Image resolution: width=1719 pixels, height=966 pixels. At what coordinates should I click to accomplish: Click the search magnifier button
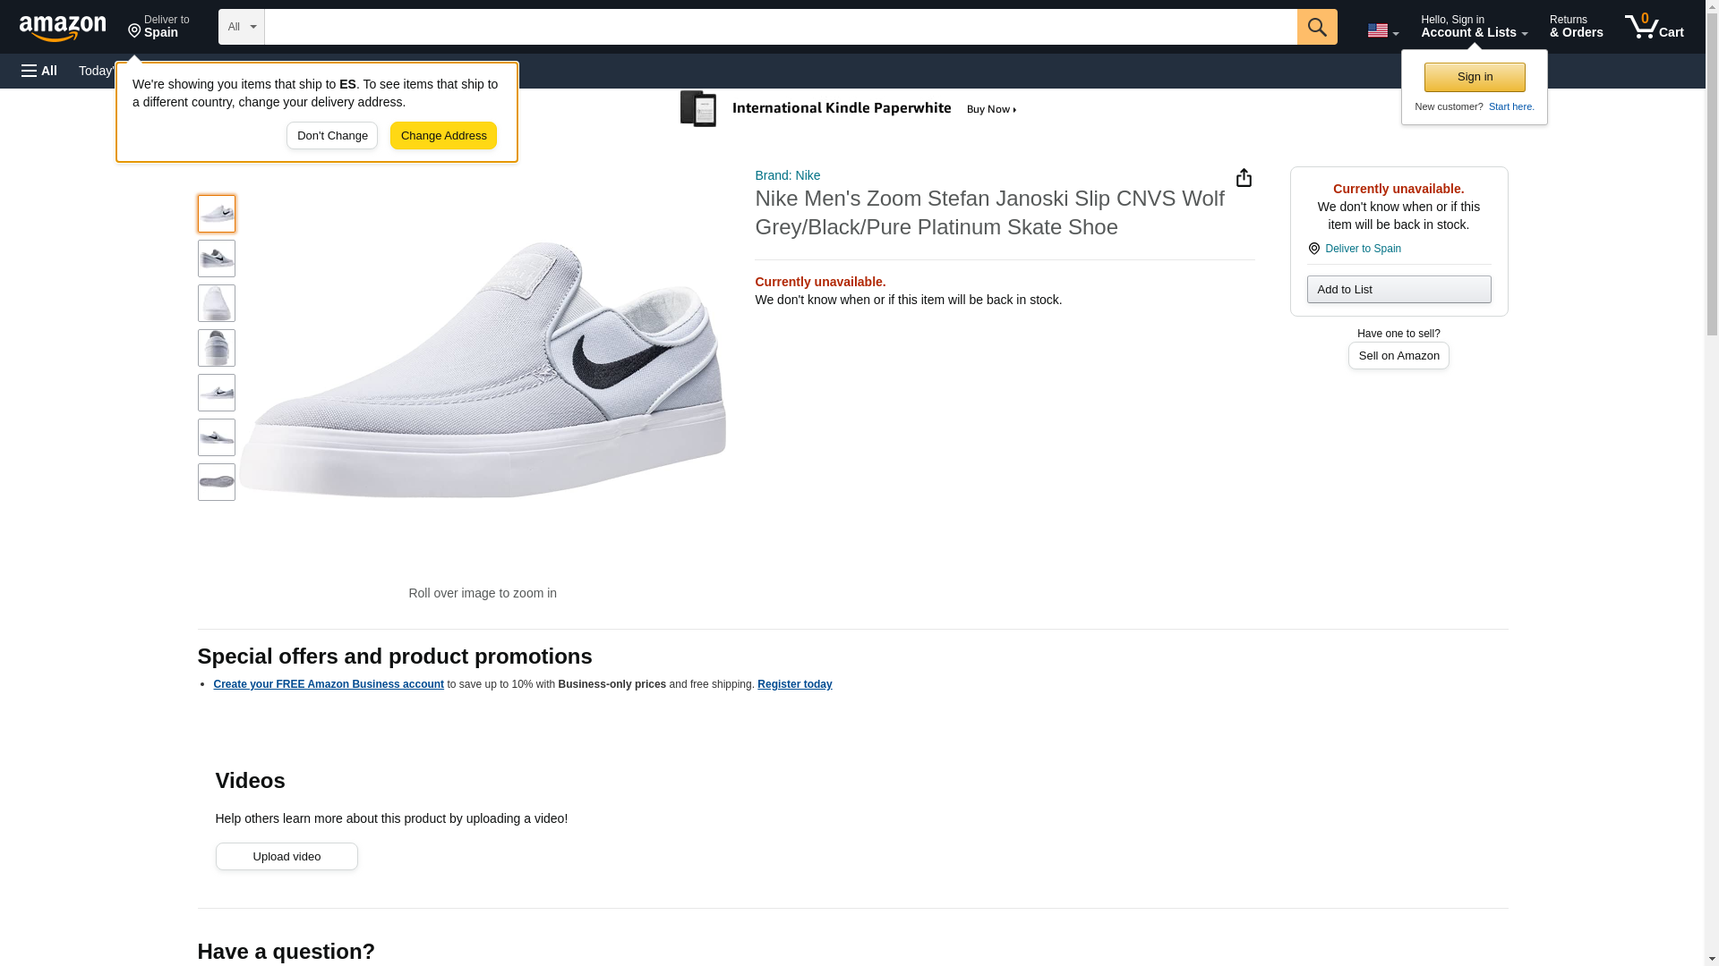1316,27
